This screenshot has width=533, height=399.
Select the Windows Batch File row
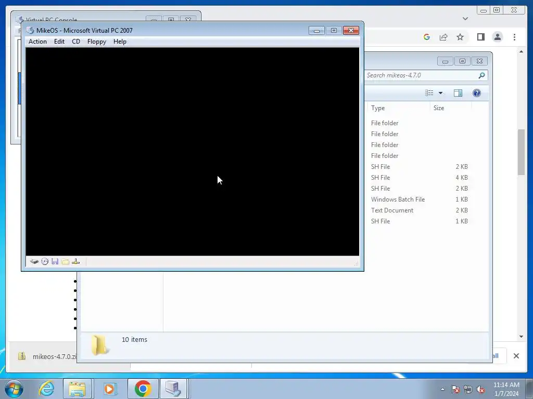click(x=420, y=199)
